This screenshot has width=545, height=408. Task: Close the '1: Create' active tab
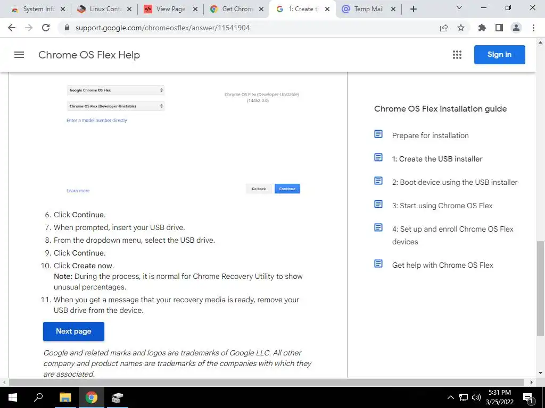pyautogui.click(x=327, y=10)
